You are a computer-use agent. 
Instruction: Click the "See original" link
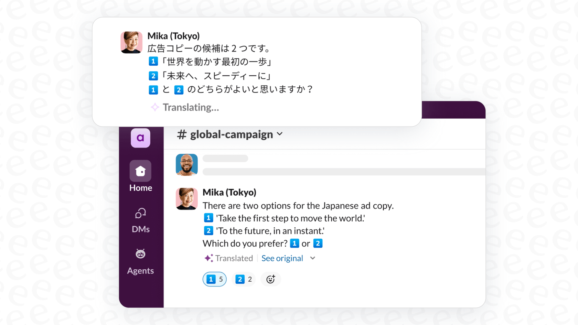click(282, 258)
